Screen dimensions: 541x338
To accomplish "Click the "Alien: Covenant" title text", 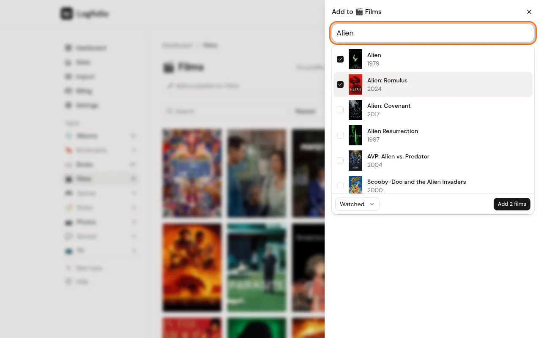I will click(389, 106).
